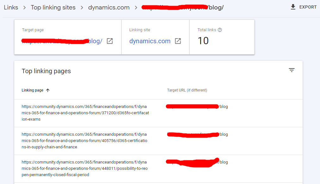Click EXPORT button label
This screenshot has width=320, height=184.
click(x=308, y=7)
